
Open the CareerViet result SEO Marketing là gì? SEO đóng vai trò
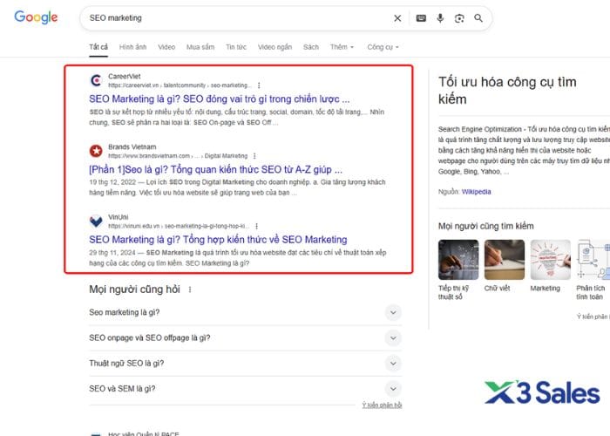click(220, 99)
